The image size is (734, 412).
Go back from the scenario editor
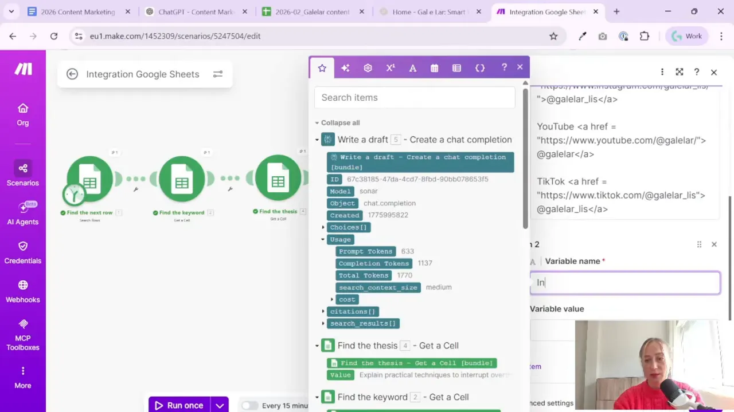click(x=72, y=74)
